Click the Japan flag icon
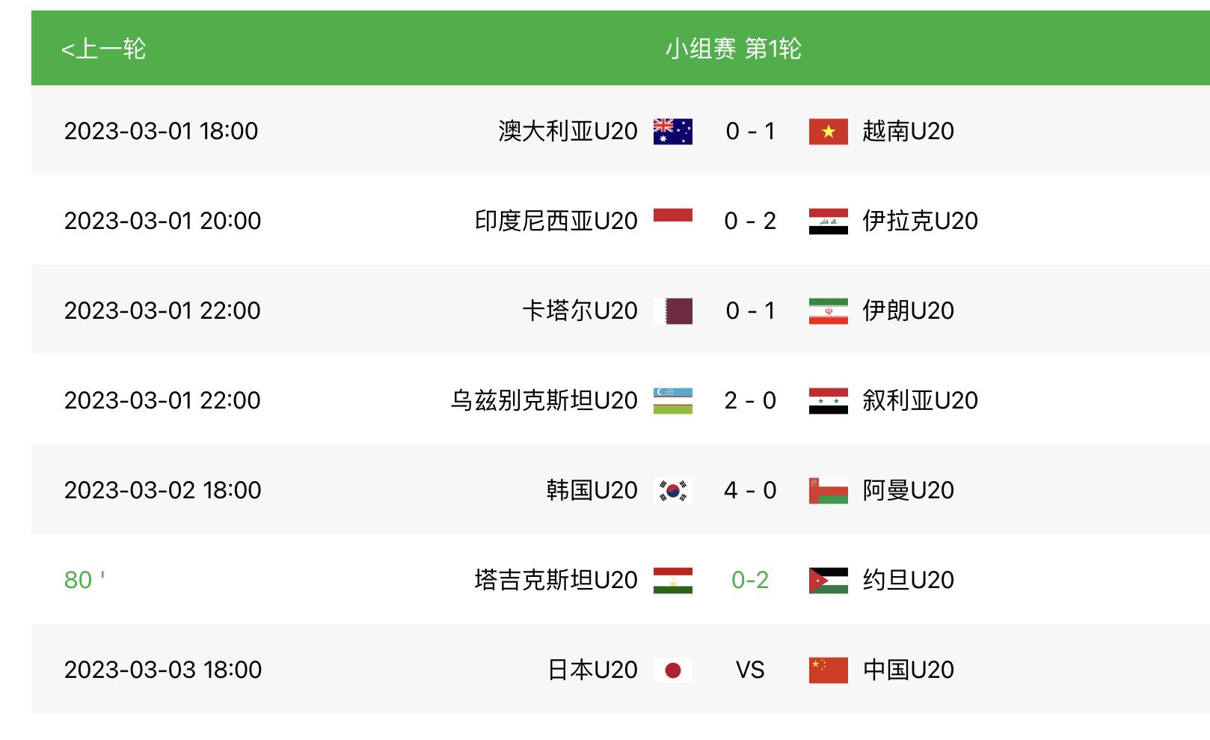This screenshot has width=1210, height=740. click(672, 670)
